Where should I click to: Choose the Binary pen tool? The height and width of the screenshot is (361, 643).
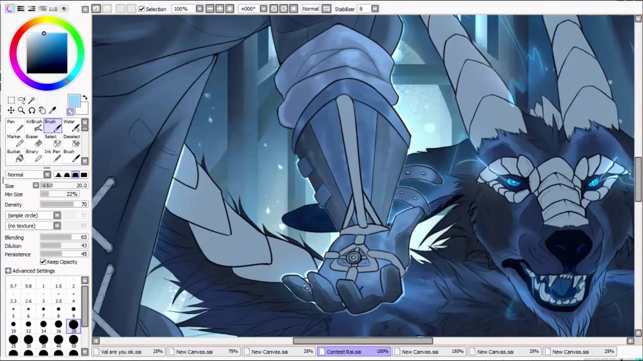click(34, 155)
